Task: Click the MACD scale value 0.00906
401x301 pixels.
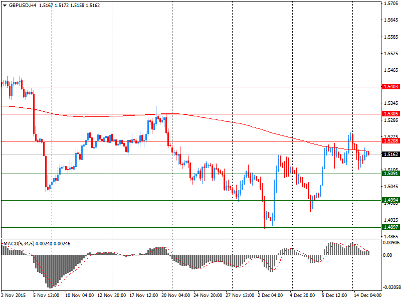Action: 391,242
